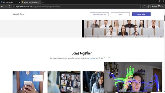Open the phone-in-hands chat image card
The width and height of the screenshot is (165, 93).
(29, 82)
